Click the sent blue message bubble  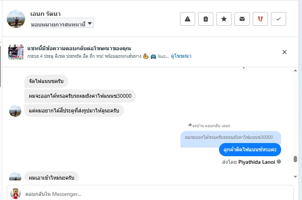[x=250, y=150]
